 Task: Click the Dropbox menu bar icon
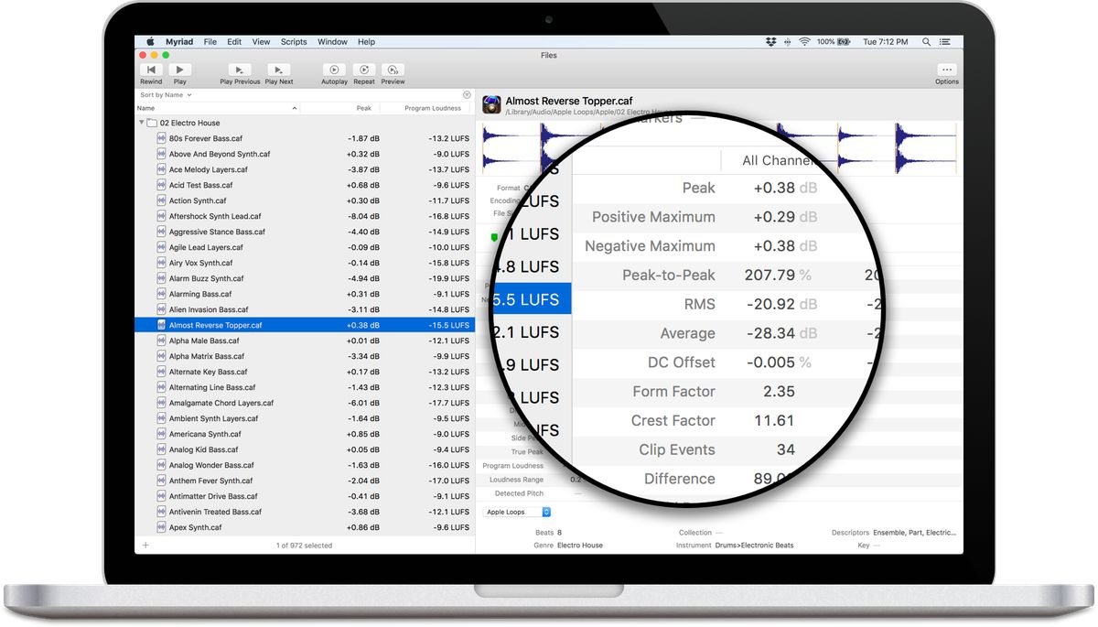(770, 41)
